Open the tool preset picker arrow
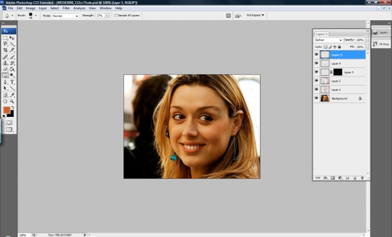The height and width of the screenshot is (237, 392). [12, 16]
